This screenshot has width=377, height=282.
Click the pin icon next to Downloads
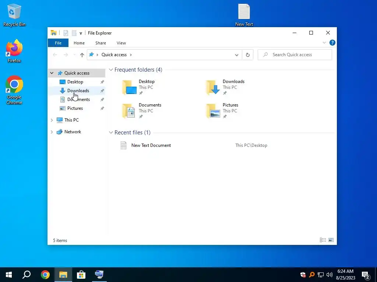(x=102, y=91)
